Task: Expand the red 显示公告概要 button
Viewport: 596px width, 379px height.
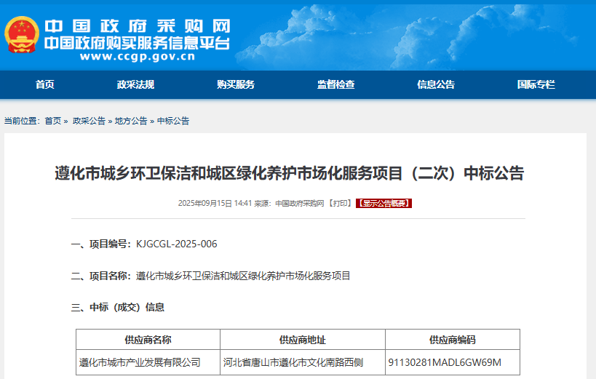Action: click(384, 204)
